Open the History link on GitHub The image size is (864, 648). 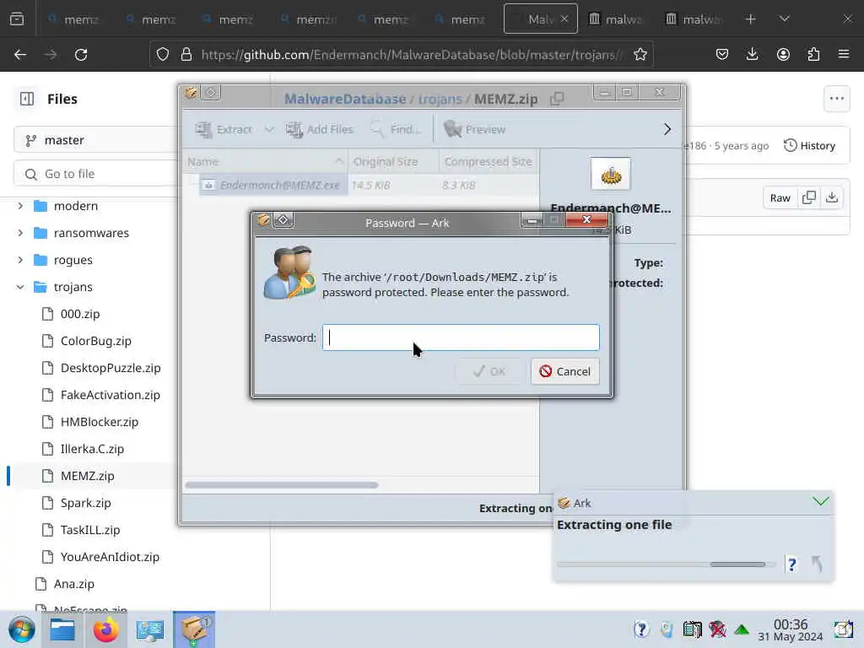pyautogui.click(x=809, y=145)
